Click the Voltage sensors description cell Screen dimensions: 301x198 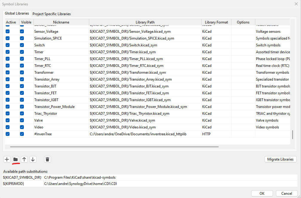(273, 32)
